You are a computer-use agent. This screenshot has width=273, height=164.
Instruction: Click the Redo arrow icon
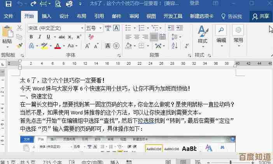point(33,3)
